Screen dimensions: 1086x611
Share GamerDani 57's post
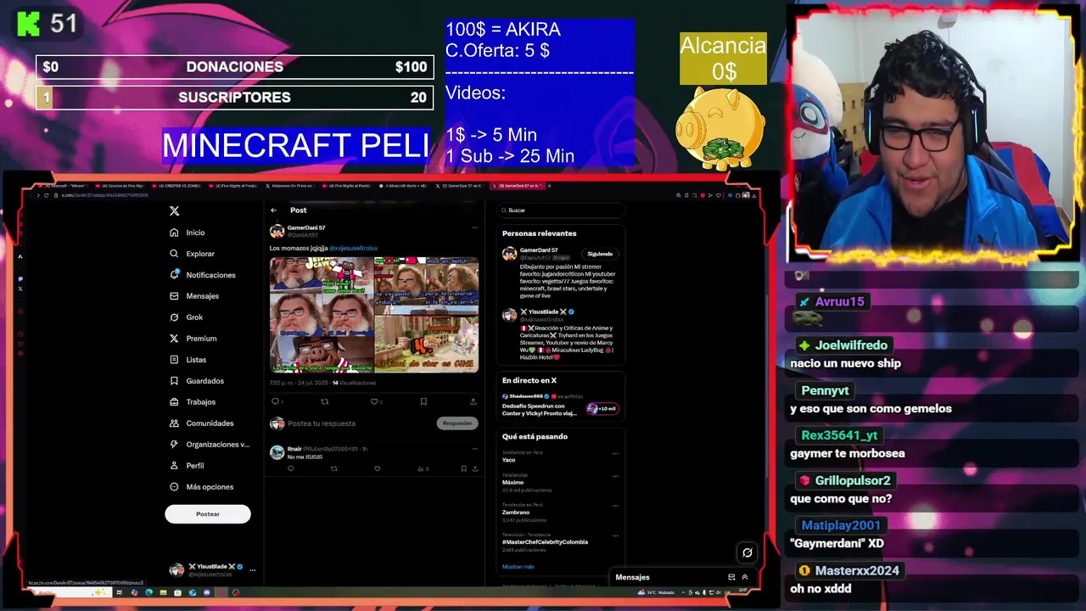point(473,401)
